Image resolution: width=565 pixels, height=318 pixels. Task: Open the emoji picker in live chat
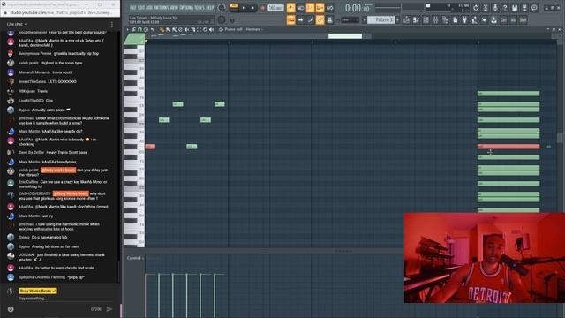coord(11,309)
